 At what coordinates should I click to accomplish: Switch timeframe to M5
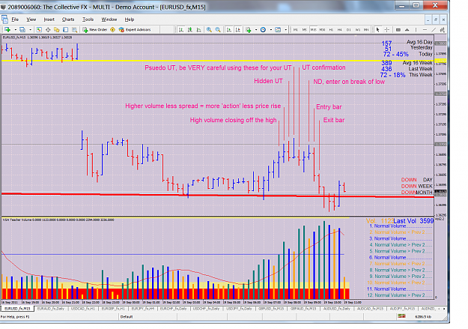pyautogui.click(x=305, y=29)
